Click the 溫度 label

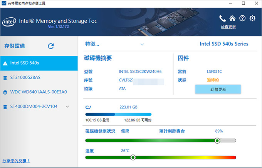coord(89,151)
